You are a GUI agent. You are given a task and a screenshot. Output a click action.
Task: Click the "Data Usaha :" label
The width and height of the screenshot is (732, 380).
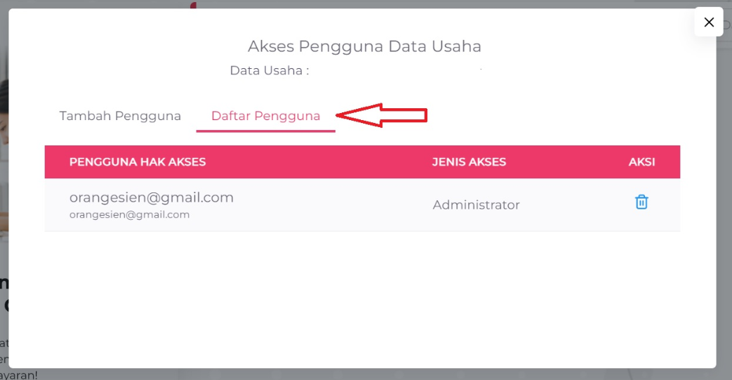pos(269,71)
